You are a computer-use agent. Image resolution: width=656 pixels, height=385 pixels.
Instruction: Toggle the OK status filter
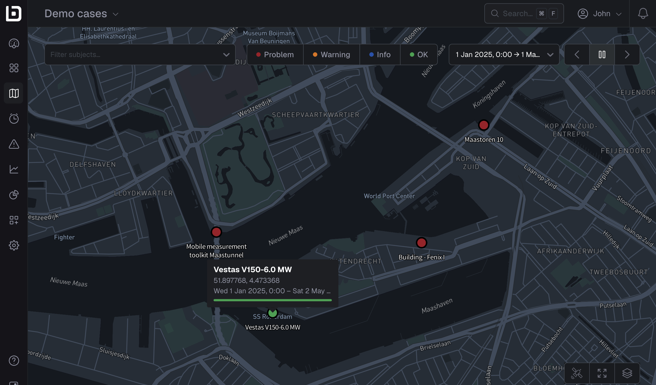(x=419, y=54)
